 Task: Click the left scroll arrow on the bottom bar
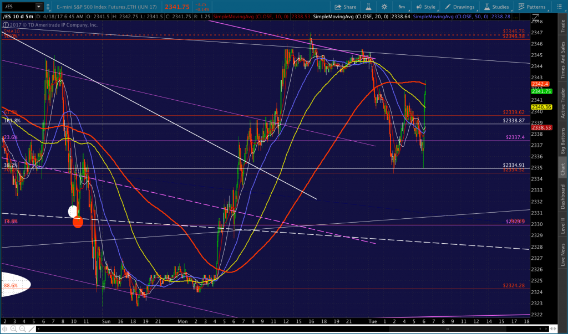pos(39,329)
